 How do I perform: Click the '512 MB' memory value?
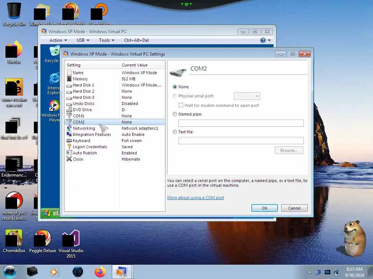pos(129,79)
